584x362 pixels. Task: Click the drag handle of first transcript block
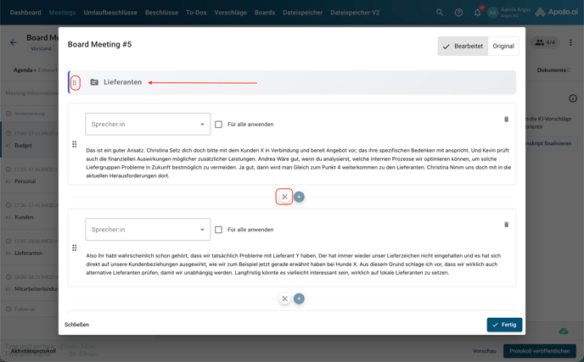point(75,144)
